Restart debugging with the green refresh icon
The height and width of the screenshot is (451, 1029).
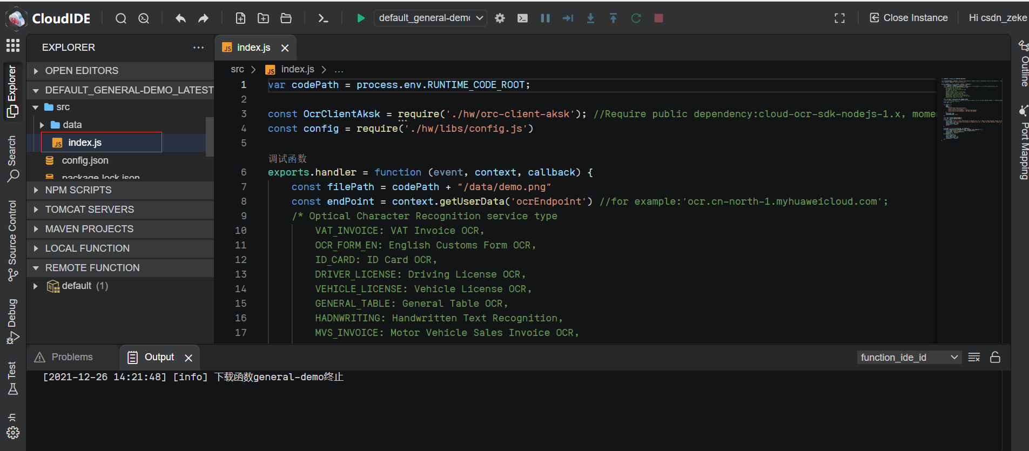pyautogui.click(x=636, y=18)
